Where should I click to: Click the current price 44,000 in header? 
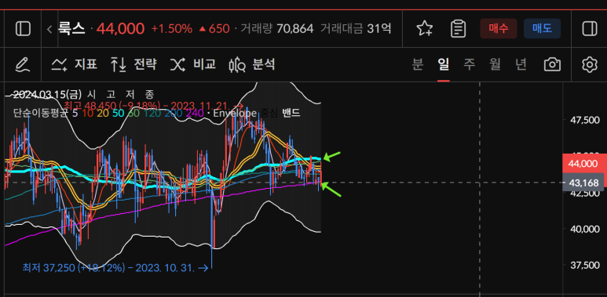click(120, 28)
